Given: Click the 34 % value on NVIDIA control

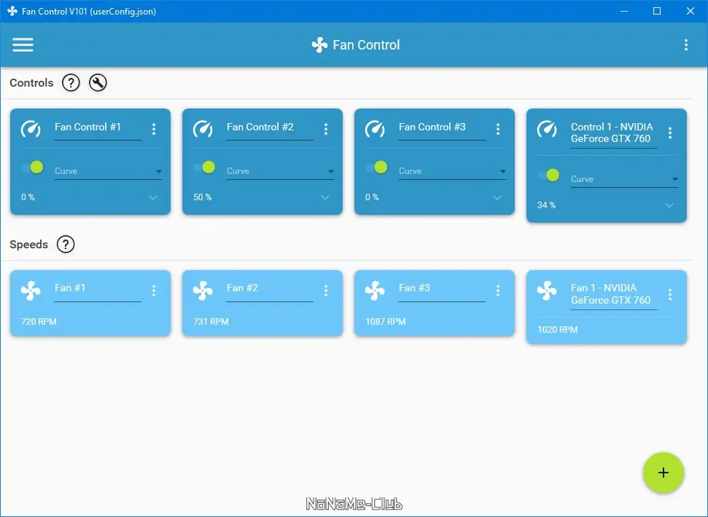Looking at the screenshot, I should tap(546, 205).
